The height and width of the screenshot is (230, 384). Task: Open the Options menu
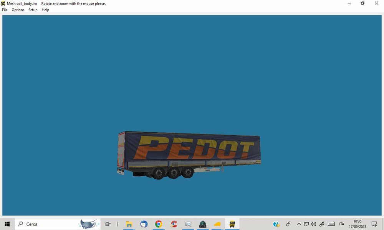(18, 10)
